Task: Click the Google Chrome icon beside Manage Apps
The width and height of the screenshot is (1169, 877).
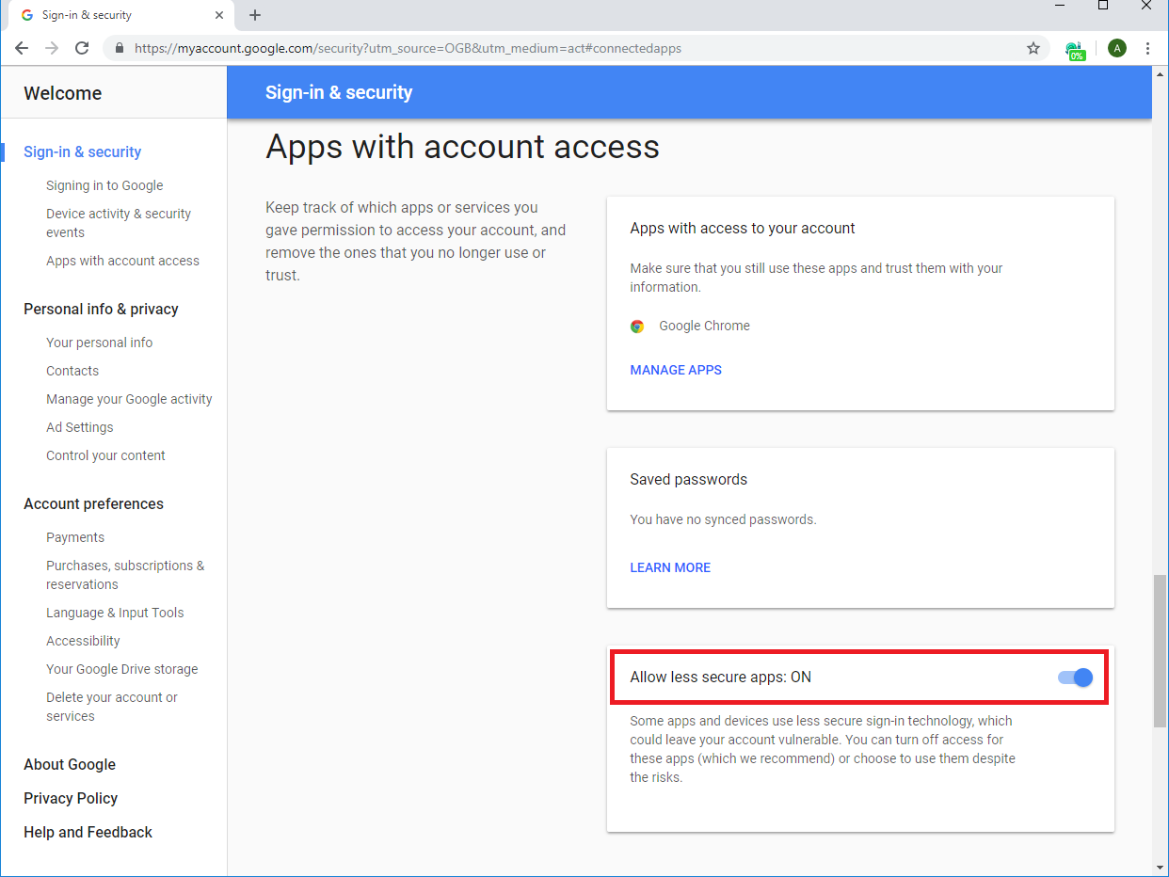Action: coord(638,326)
